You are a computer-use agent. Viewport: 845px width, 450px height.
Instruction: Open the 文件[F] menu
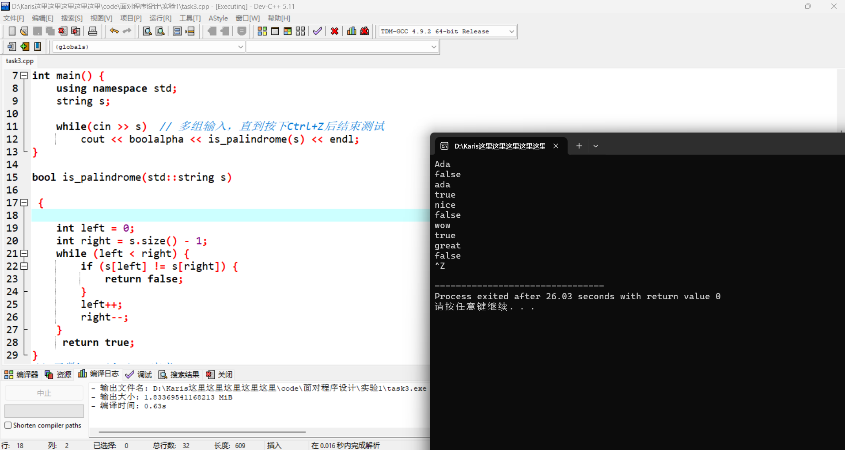coord(14,18)
